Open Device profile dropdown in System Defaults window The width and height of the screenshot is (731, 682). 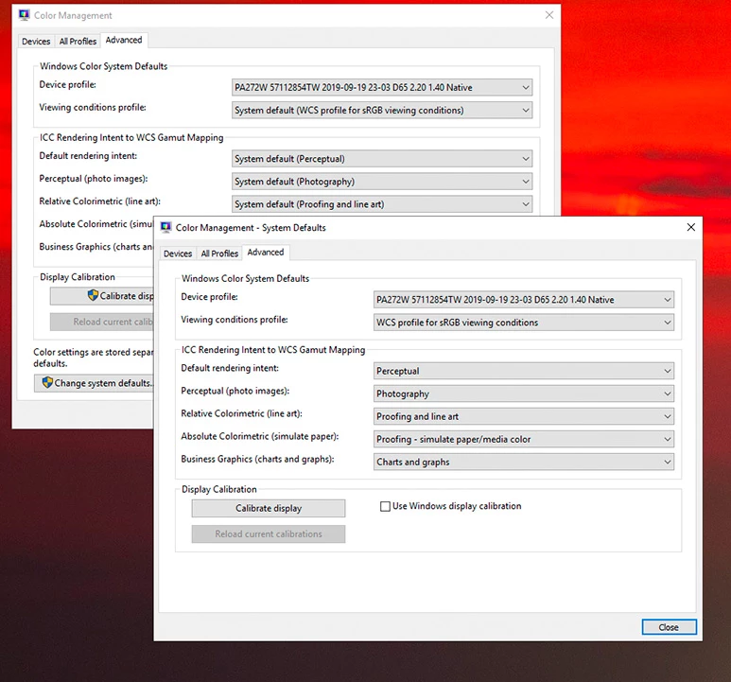pyautogui.click(x=524, y=300)
